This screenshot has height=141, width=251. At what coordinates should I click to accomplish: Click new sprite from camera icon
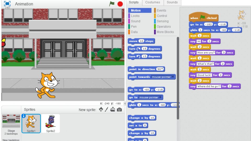tap(119, 110)
